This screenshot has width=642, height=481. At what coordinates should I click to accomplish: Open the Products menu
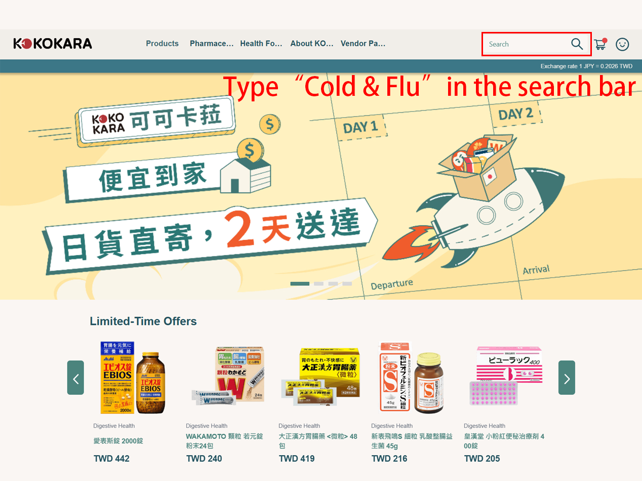pos(162,44)
